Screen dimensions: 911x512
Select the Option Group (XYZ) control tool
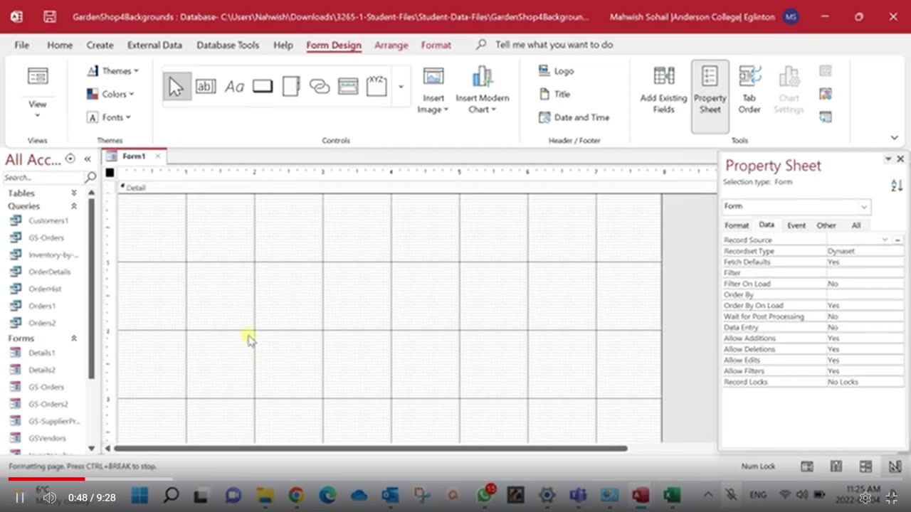point(376,87)
